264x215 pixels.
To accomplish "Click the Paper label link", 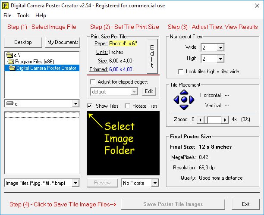I will (101, 44).
